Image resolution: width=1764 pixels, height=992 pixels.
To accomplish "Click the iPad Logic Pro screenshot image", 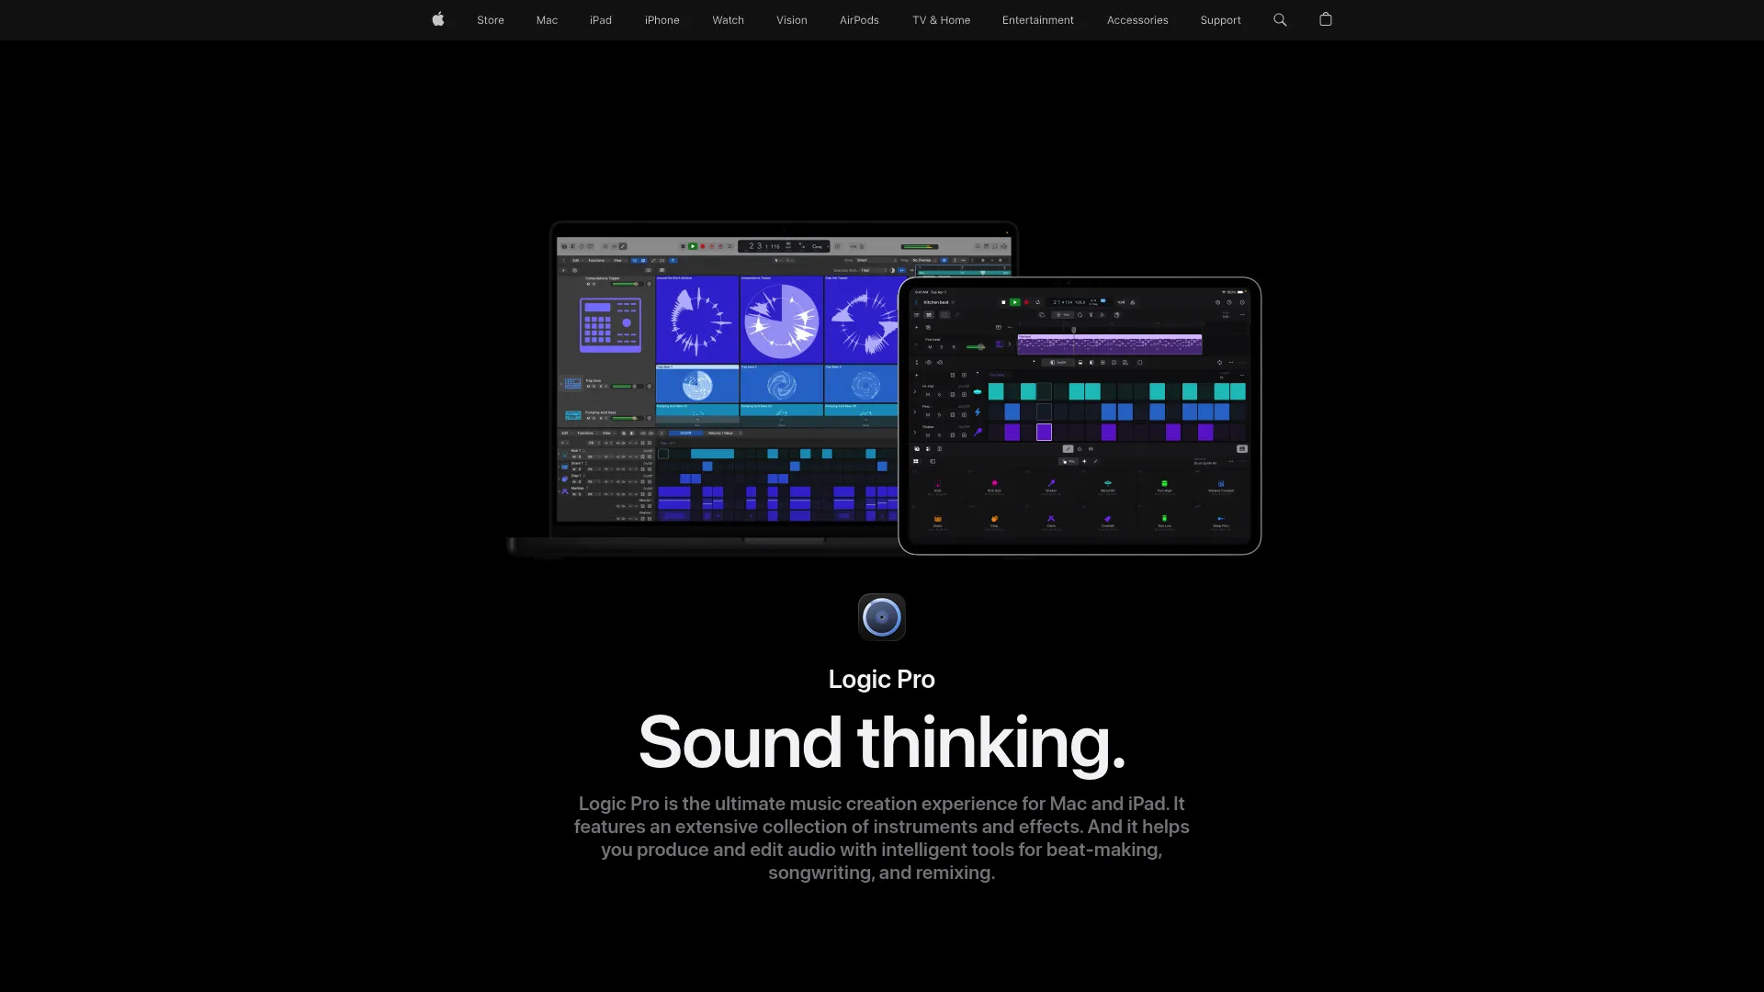I will coord(1080,415).
